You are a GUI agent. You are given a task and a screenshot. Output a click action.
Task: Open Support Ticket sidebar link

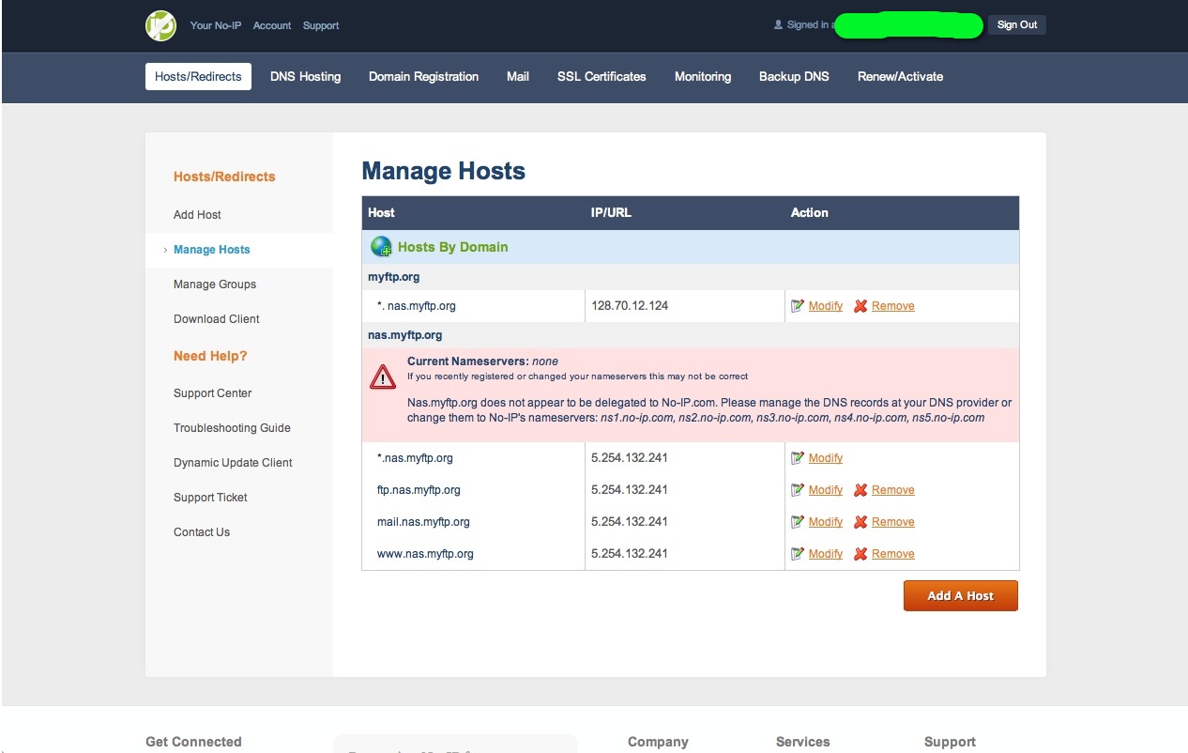[x=210, y=498]
